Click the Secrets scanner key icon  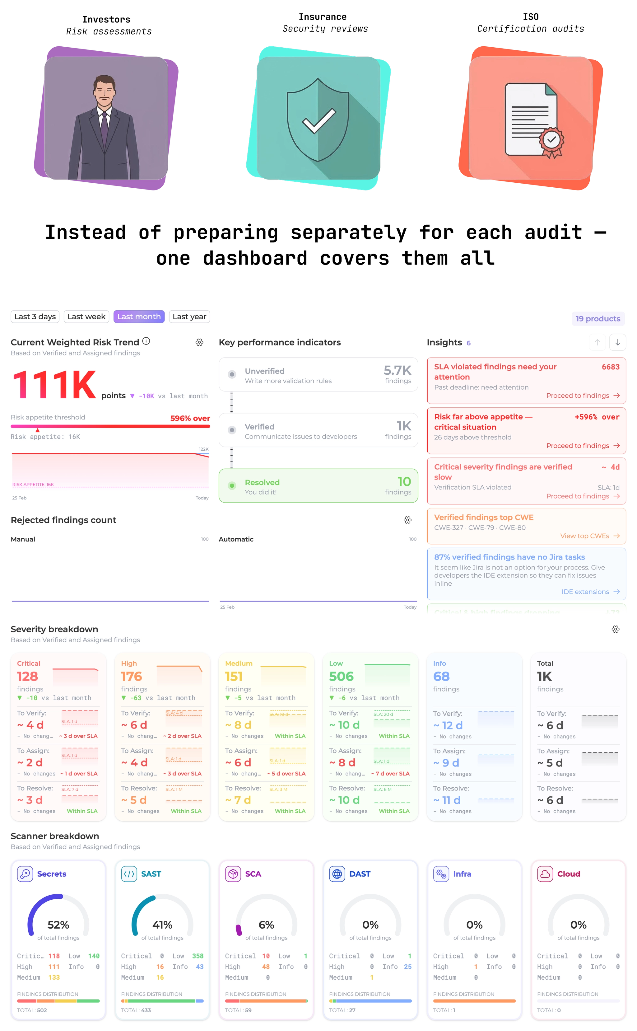(x=25, y=874)
